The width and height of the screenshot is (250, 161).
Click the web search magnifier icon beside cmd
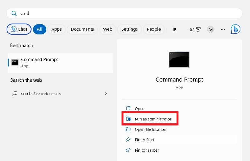point(15,93)
